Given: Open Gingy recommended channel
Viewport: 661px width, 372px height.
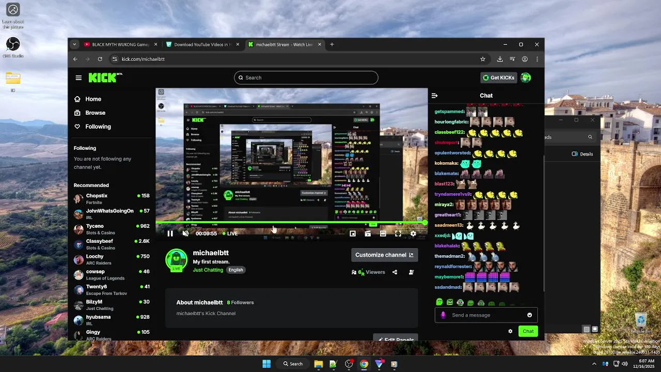Looking at the screenshot, I should 112,335.
